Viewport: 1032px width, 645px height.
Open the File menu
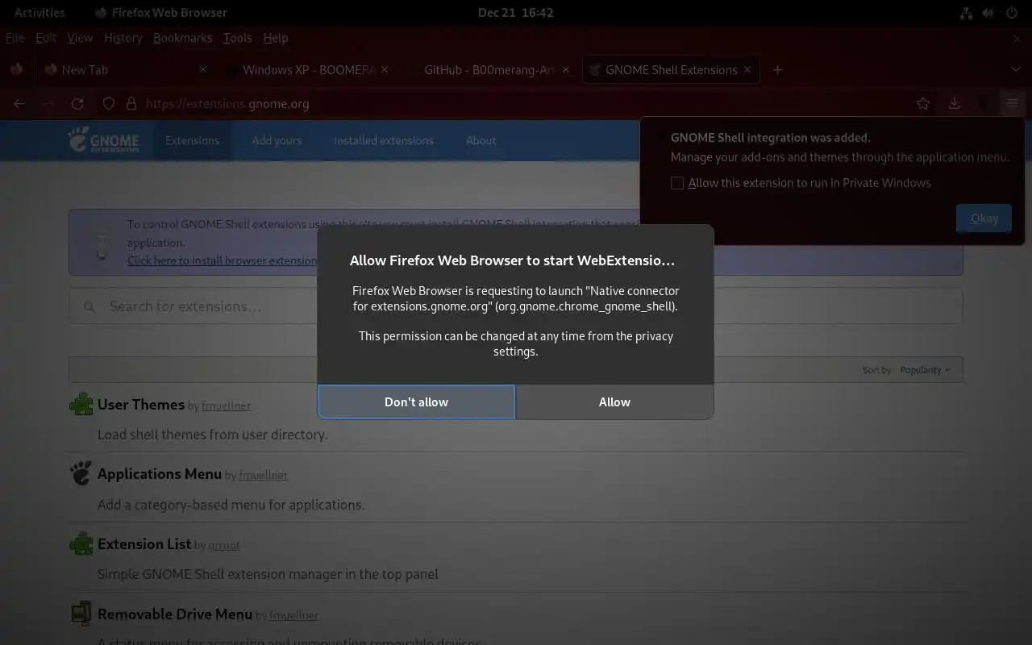pyautogui.click(x=15, y=38)
